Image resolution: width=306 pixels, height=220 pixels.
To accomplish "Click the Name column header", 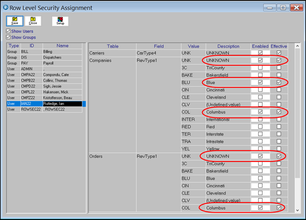I will pos(62,46).
